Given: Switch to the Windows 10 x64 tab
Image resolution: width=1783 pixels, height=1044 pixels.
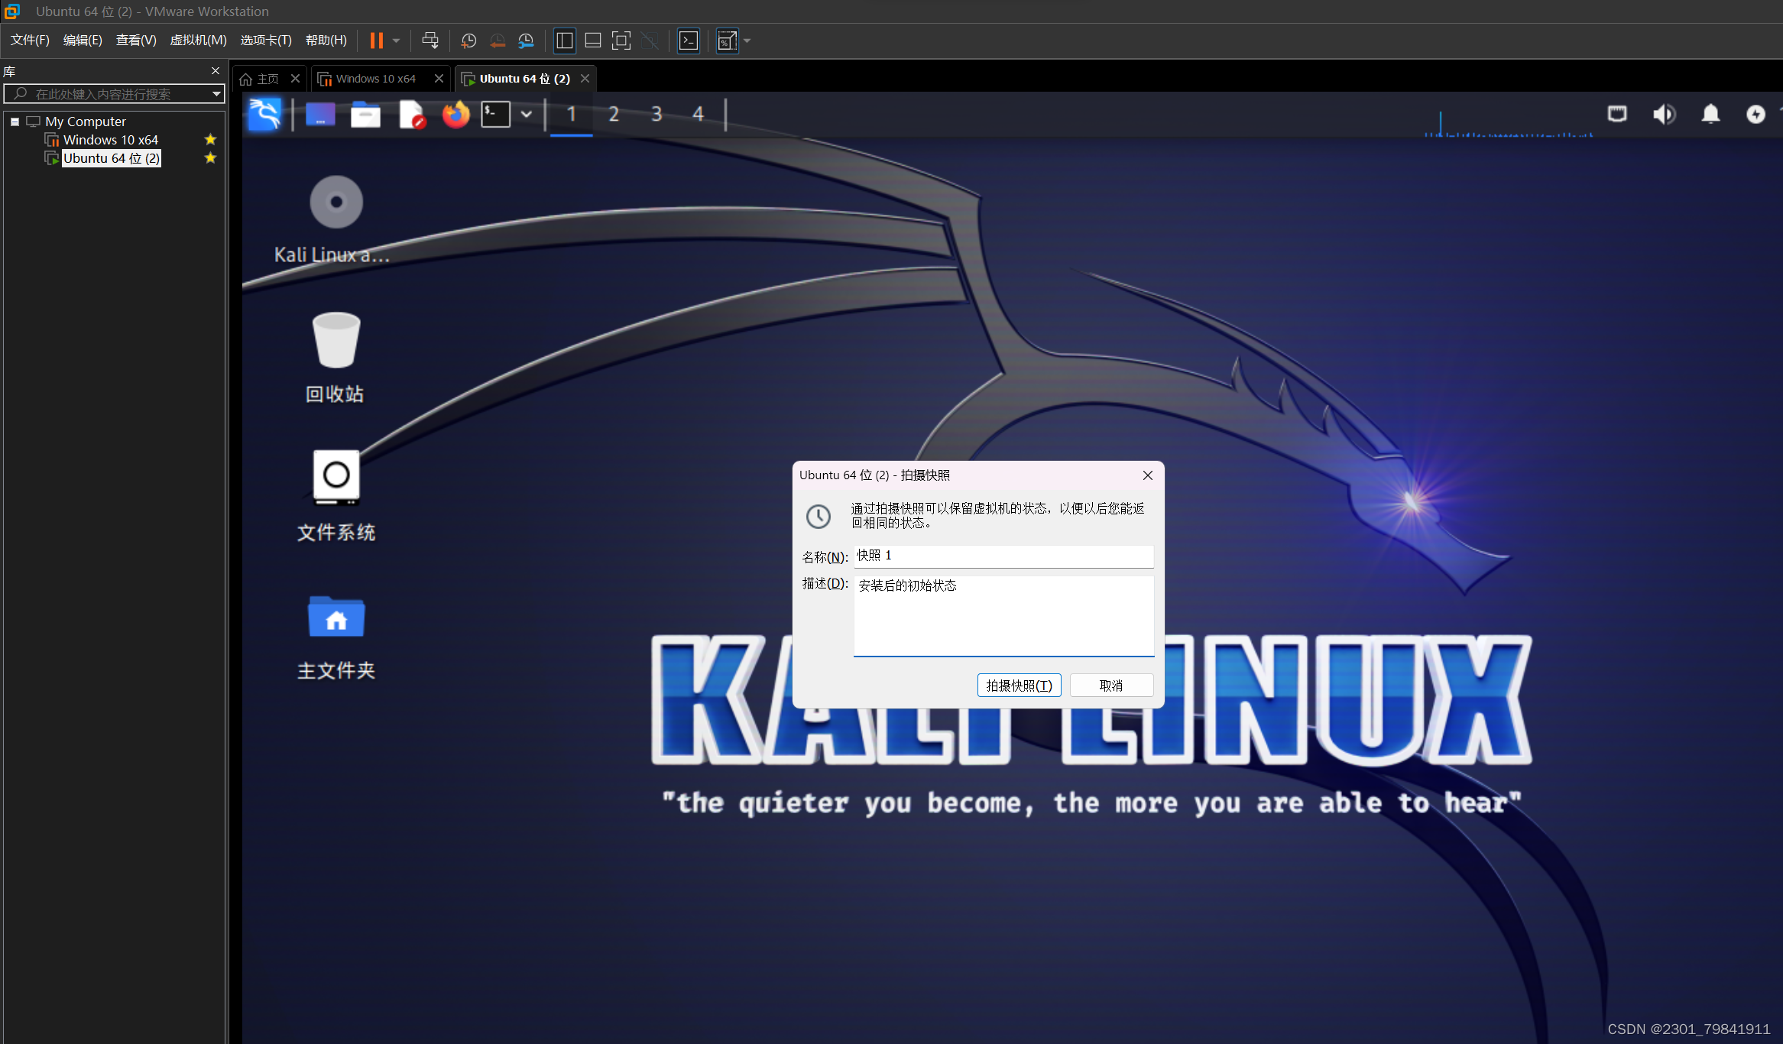Looking at the screenshot, I should click(375, 79).
